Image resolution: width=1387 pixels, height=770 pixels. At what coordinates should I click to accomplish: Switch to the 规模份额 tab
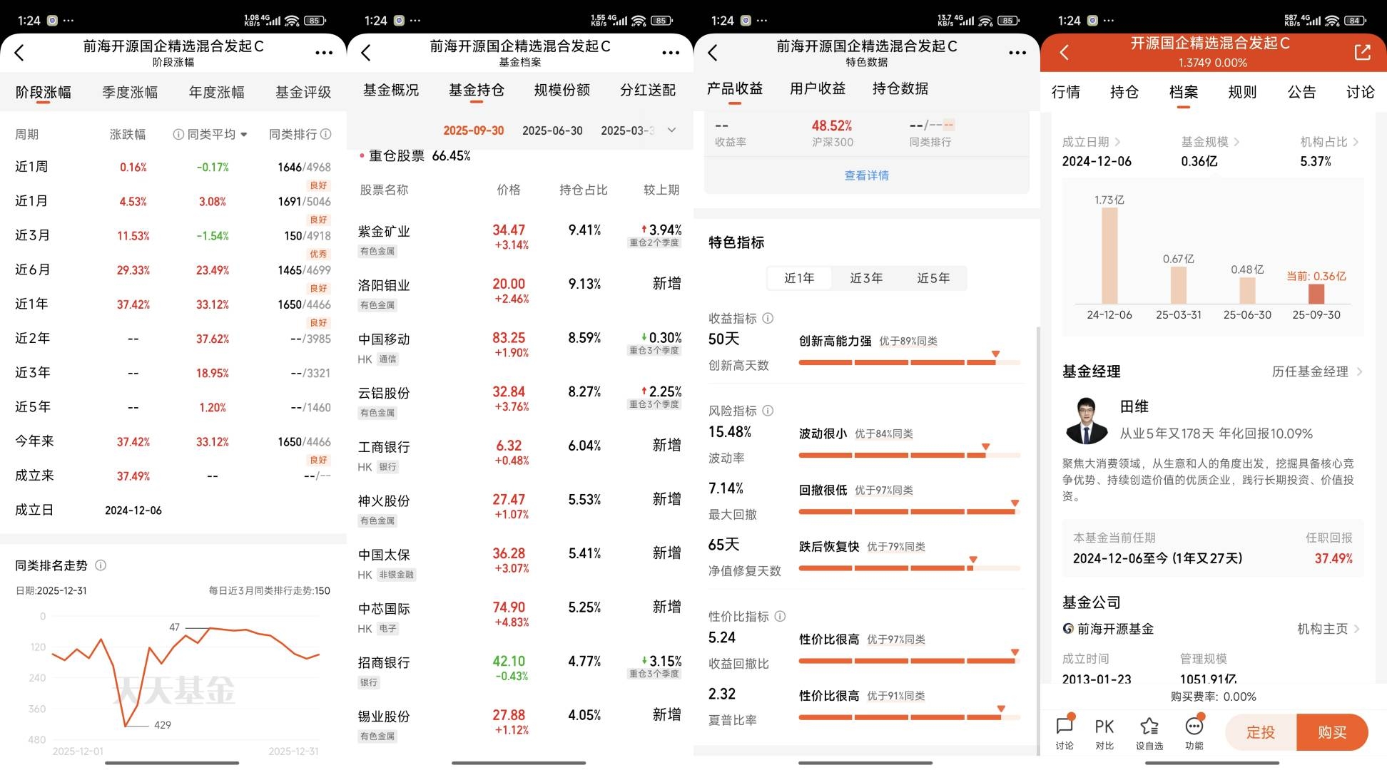[x=562, y=90]
